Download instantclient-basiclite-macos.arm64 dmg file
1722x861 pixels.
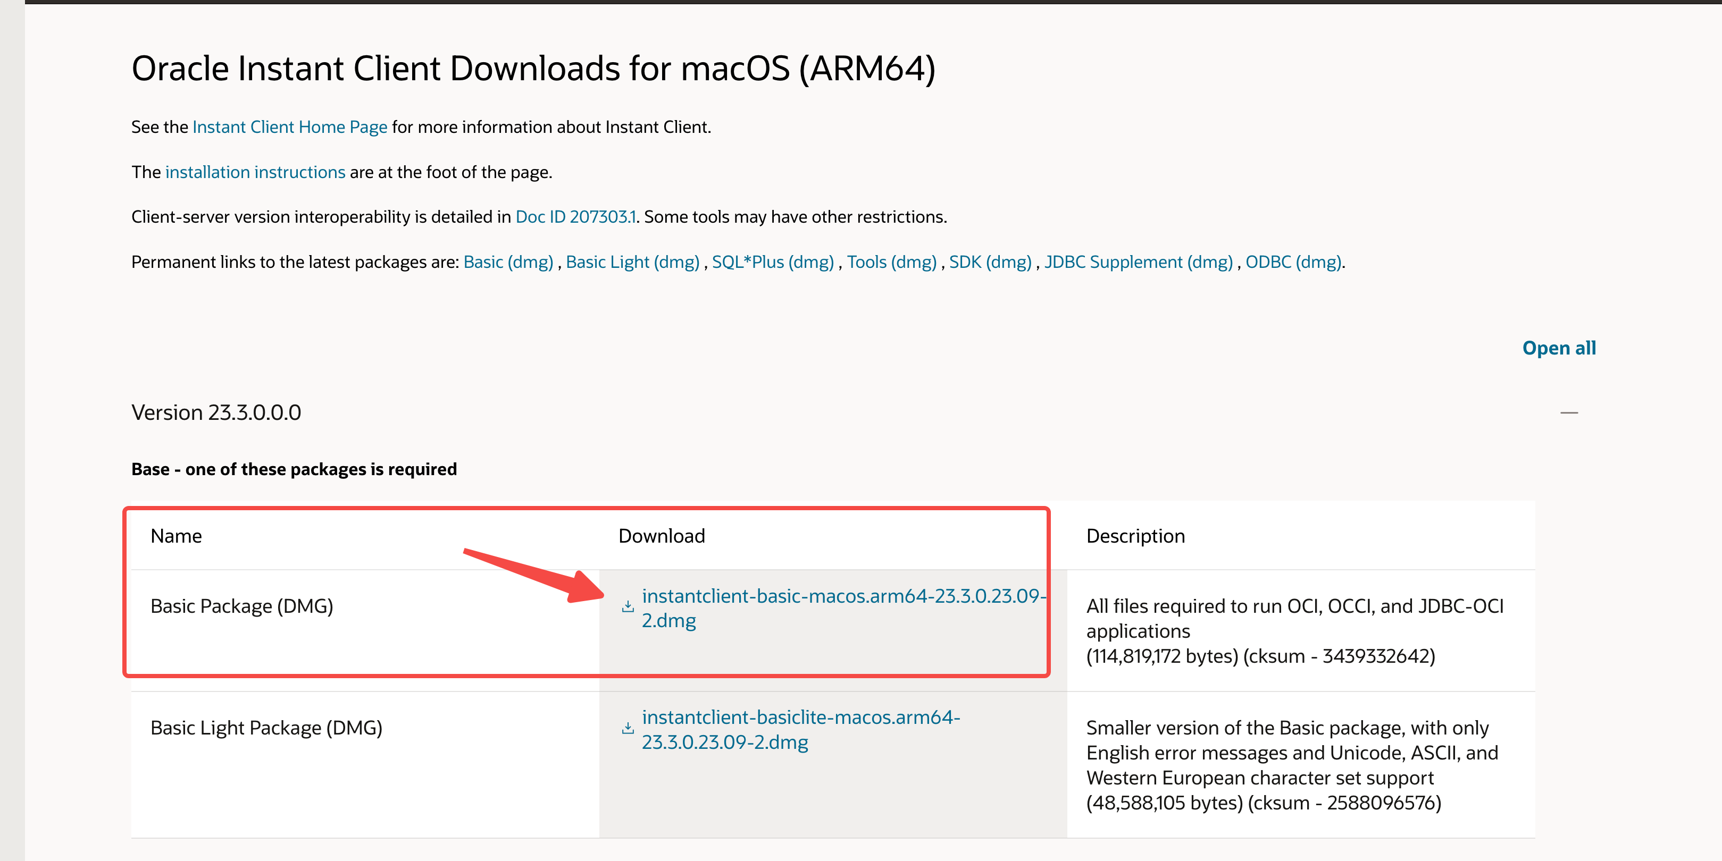click(x=801, y=729)
